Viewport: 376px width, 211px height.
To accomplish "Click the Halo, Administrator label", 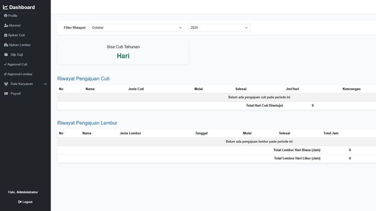I will (x=23, y=192).
